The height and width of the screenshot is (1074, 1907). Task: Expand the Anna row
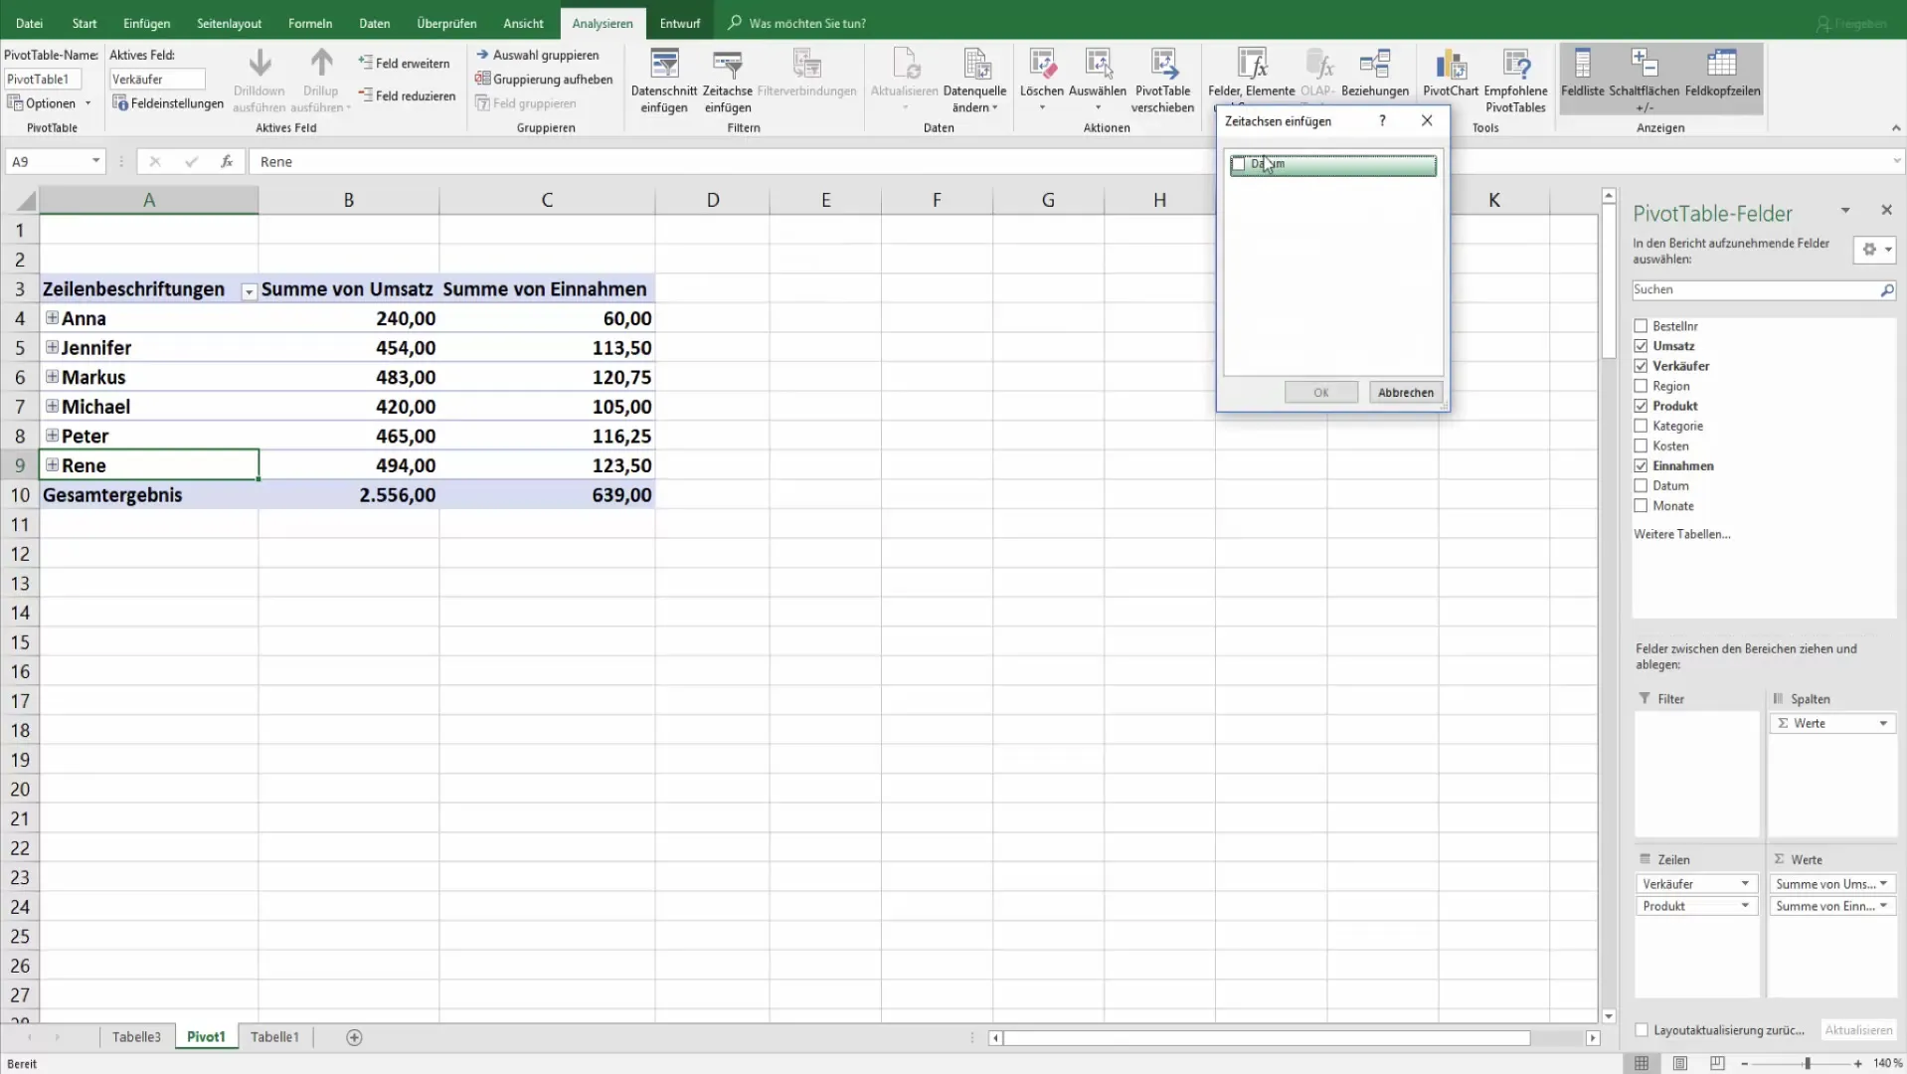click(x=52, y=318)
